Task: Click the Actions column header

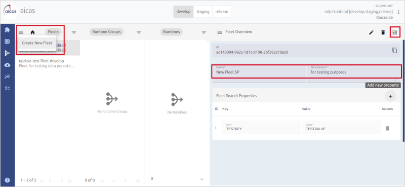Action: click(387, 109)
